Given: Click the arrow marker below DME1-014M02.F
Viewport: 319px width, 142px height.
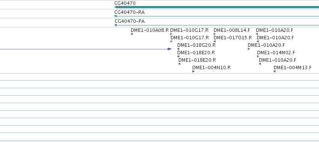Looking at the screenshot, I should click(258, 56).
